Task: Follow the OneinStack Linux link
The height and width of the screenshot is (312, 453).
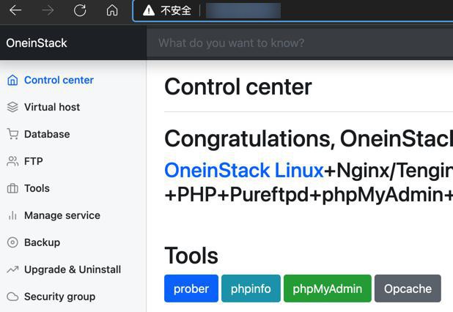Action: (x=243, y=171)
